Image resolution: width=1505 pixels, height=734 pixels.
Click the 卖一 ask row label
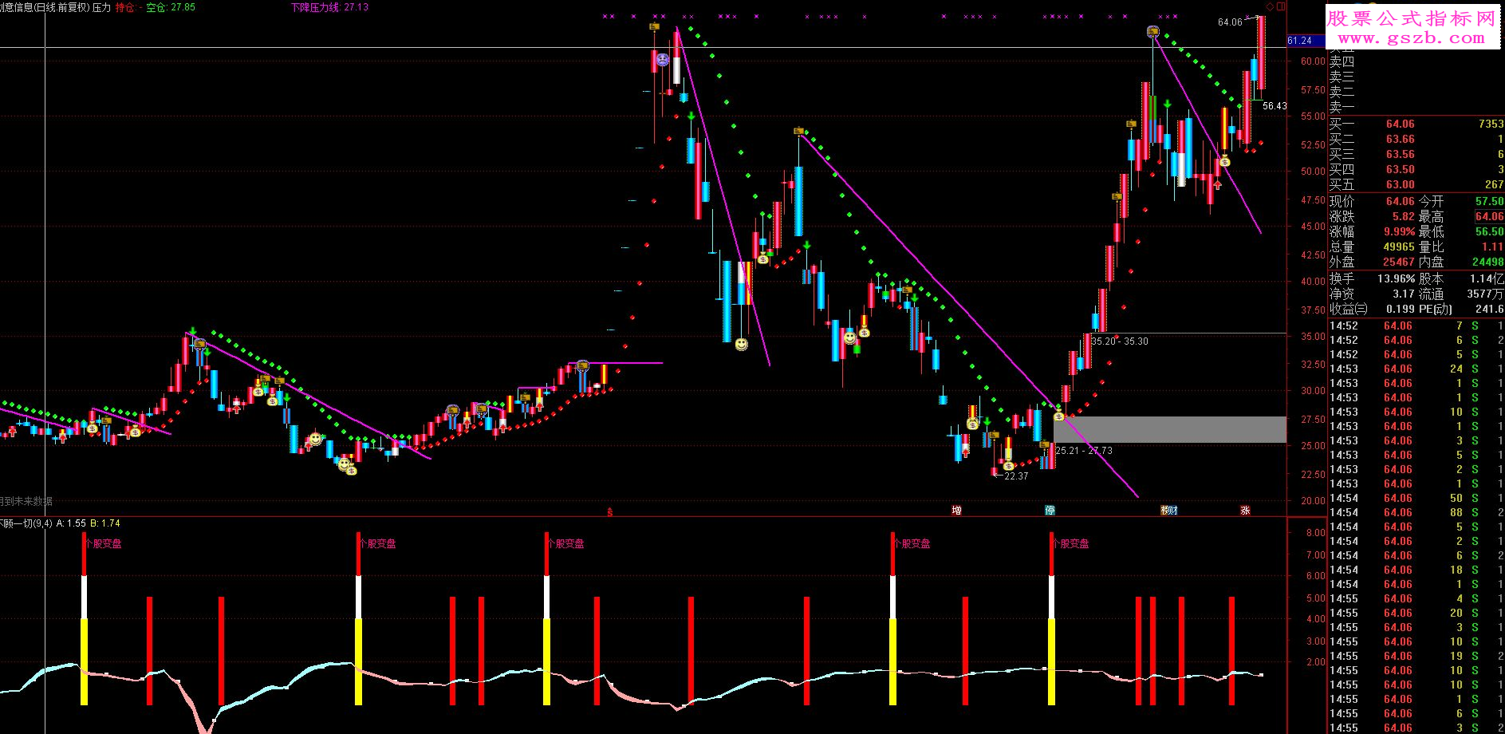click(1341, 107)
